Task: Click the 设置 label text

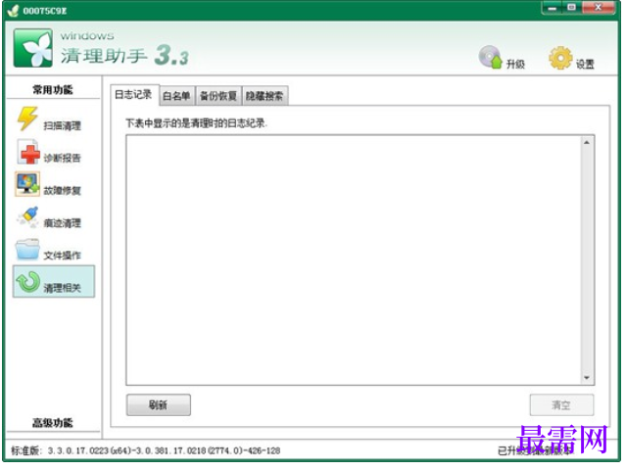Action: pyautogui.click(x=585, y=64)
